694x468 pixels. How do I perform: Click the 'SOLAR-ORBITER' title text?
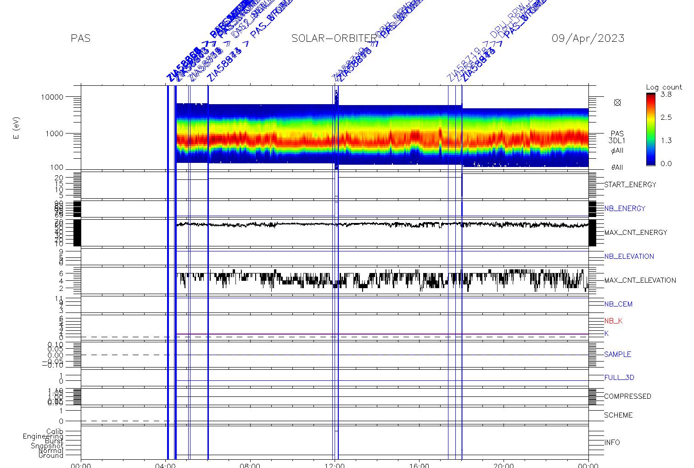tap(334, 39)
